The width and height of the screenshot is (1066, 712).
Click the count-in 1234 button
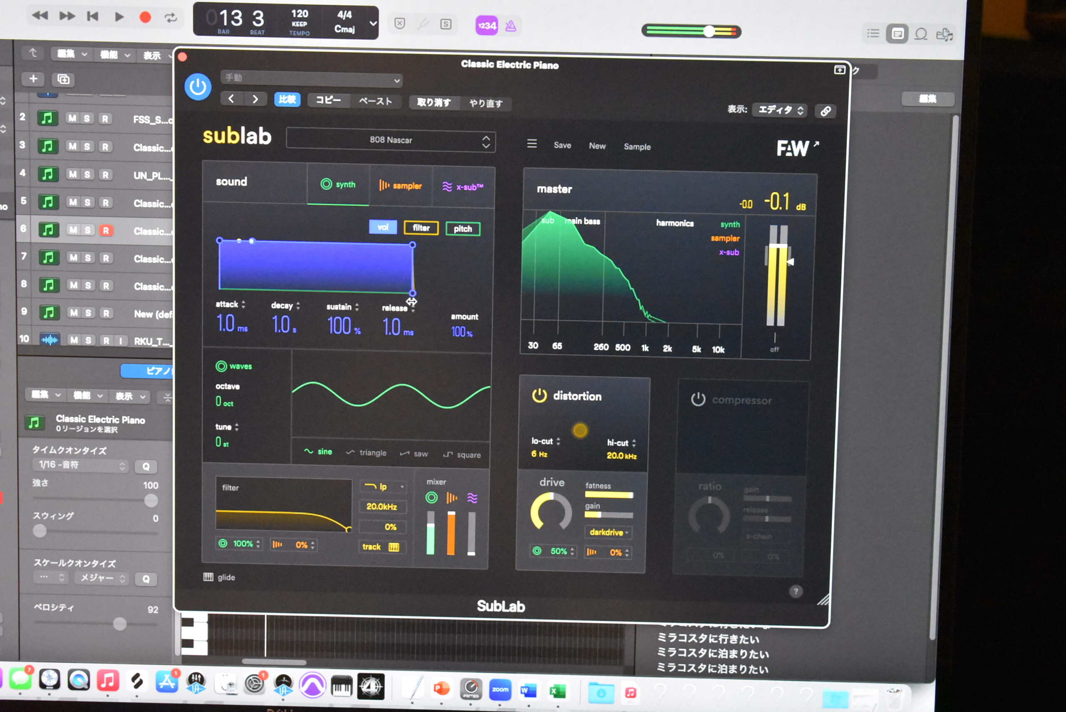point(486,25)
